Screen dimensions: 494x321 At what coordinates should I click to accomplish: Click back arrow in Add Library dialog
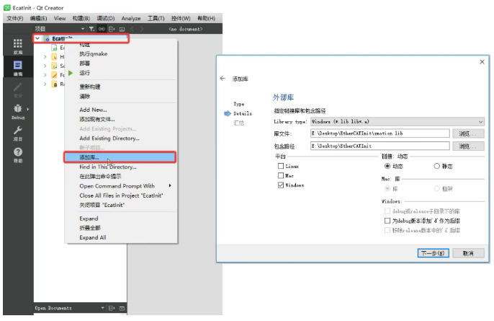pos(223,79)
